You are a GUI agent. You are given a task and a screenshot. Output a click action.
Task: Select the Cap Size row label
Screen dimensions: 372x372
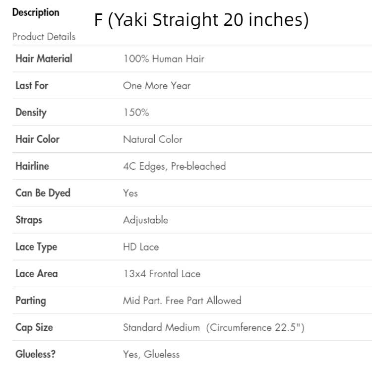34,327
